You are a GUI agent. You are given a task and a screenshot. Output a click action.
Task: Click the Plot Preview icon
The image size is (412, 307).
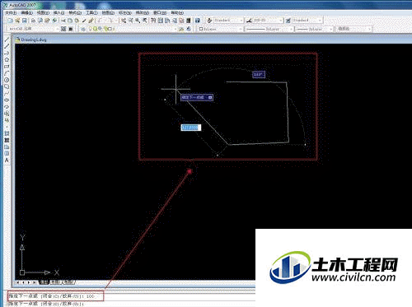click(x=40, y=21)
